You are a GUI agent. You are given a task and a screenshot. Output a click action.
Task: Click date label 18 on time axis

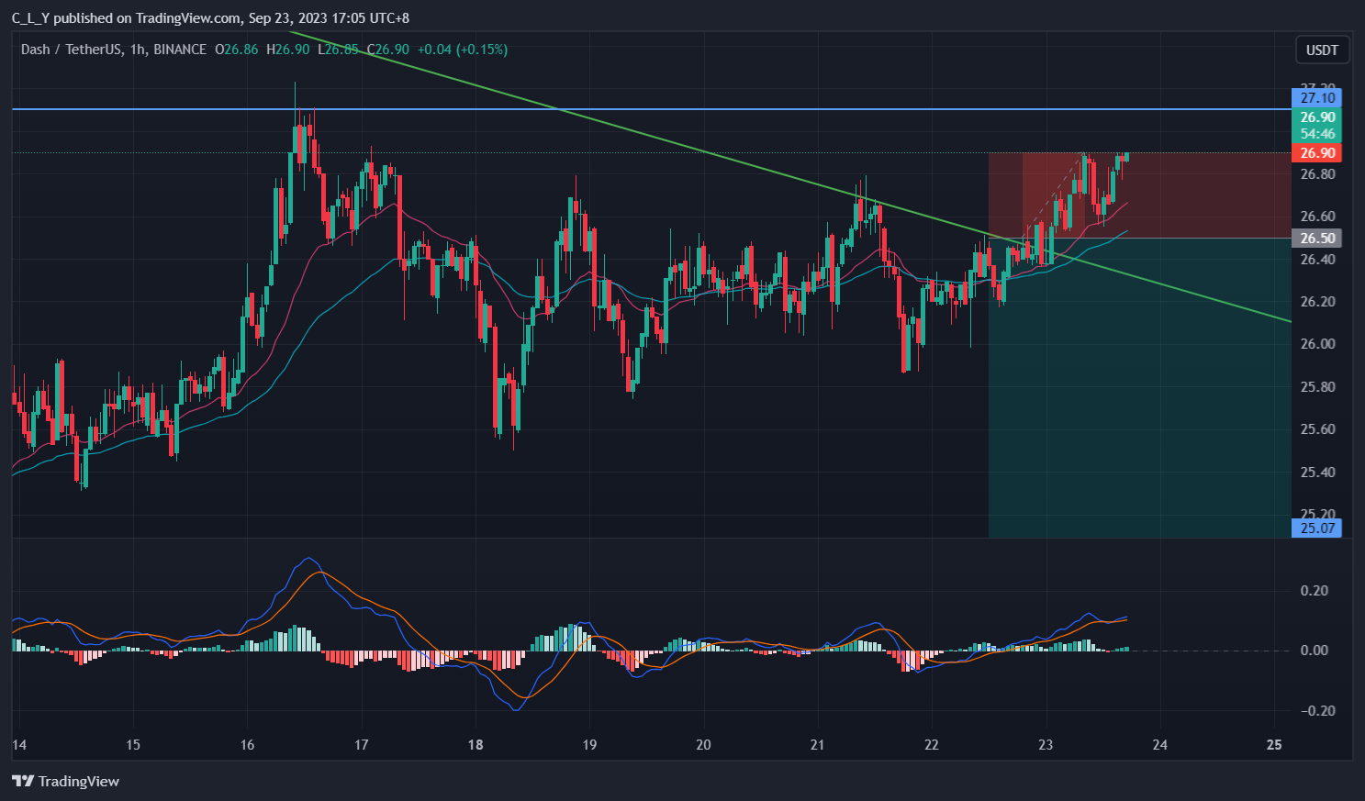476,744
